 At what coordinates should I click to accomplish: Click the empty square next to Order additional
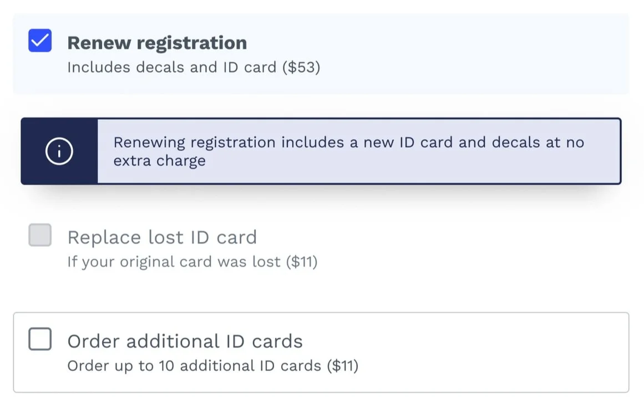click(x=39, y=340)
